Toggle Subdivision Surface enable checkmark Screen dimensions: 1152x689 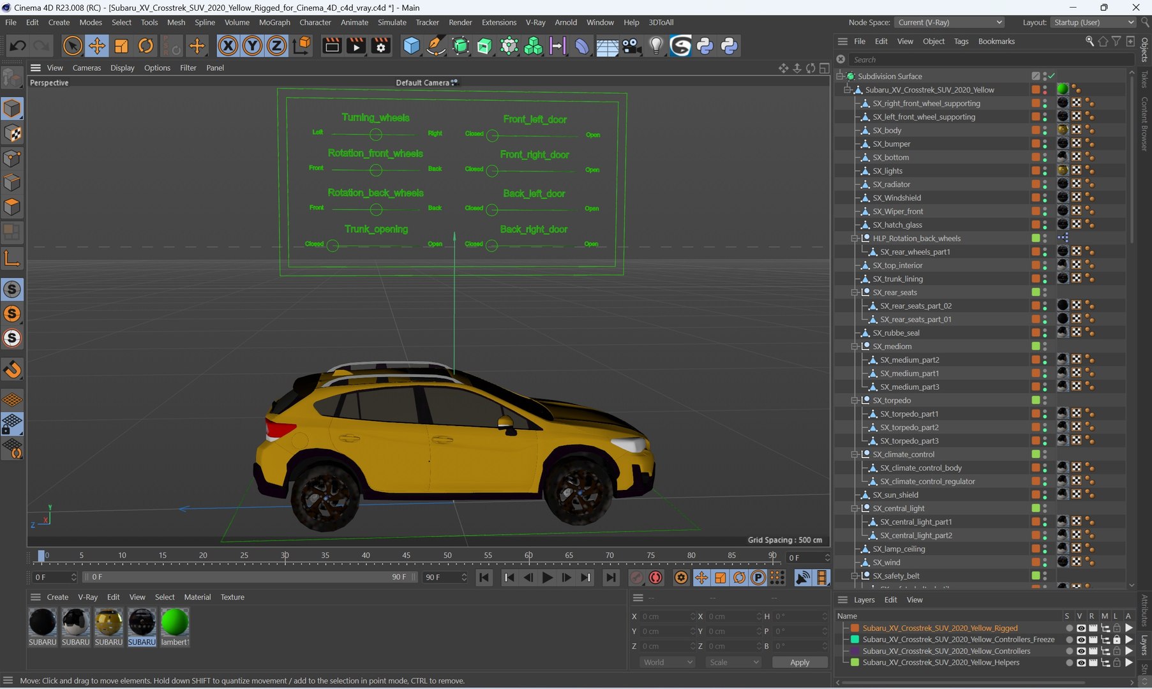point(1052,76)
